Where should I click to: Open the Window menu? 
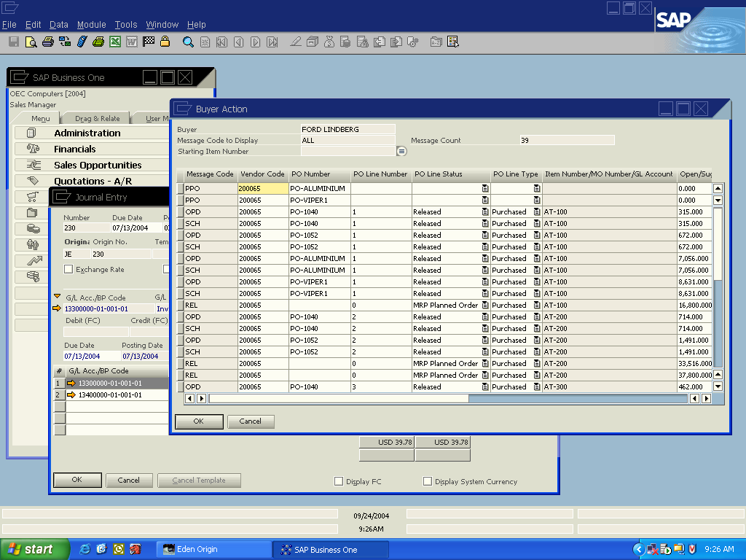162,25
